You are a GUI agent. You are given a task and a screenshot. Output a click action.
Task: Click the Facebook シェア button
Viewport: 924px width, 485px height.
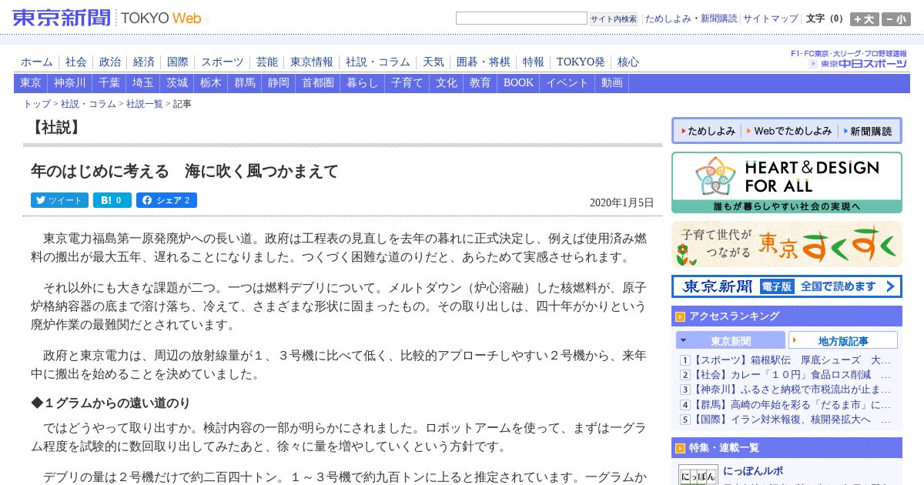tap(166, 200)
